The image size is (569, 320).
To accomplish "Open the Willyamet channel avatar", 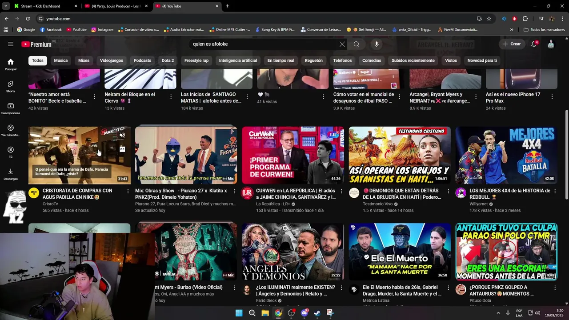I will (x=461, y=193).
